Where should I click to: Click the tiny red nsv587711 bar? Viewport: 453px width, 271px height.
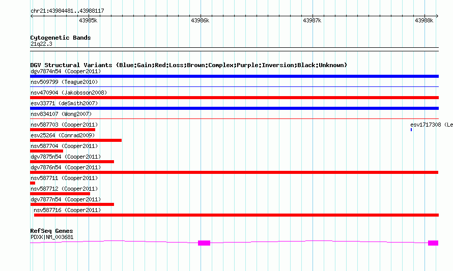(33, 183)
